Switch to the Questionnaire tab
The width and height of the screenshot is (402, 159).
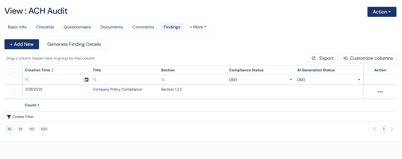[77, 27]
